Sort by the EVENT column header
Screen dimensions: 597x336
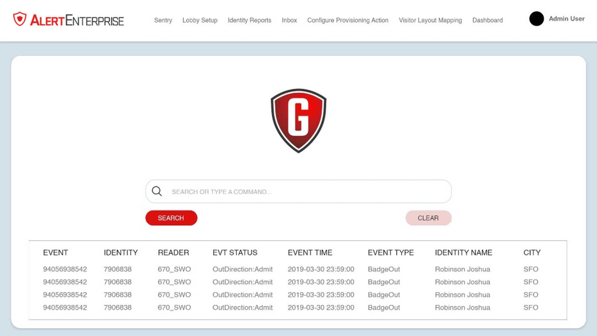point(55,252)
